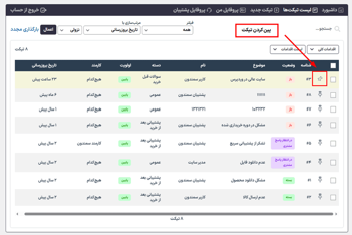Open the 'نزولی' sort order dropdown
This screenshot has width=352, height=235.
point(70,30)
